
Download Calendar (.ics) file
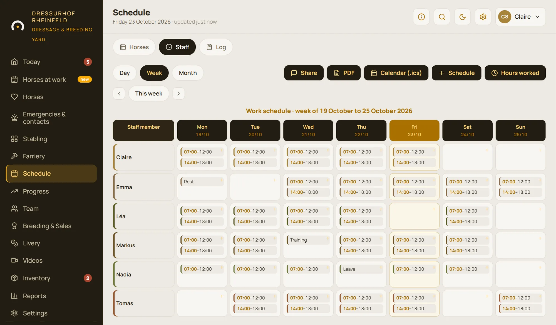(x=396, y=73)
